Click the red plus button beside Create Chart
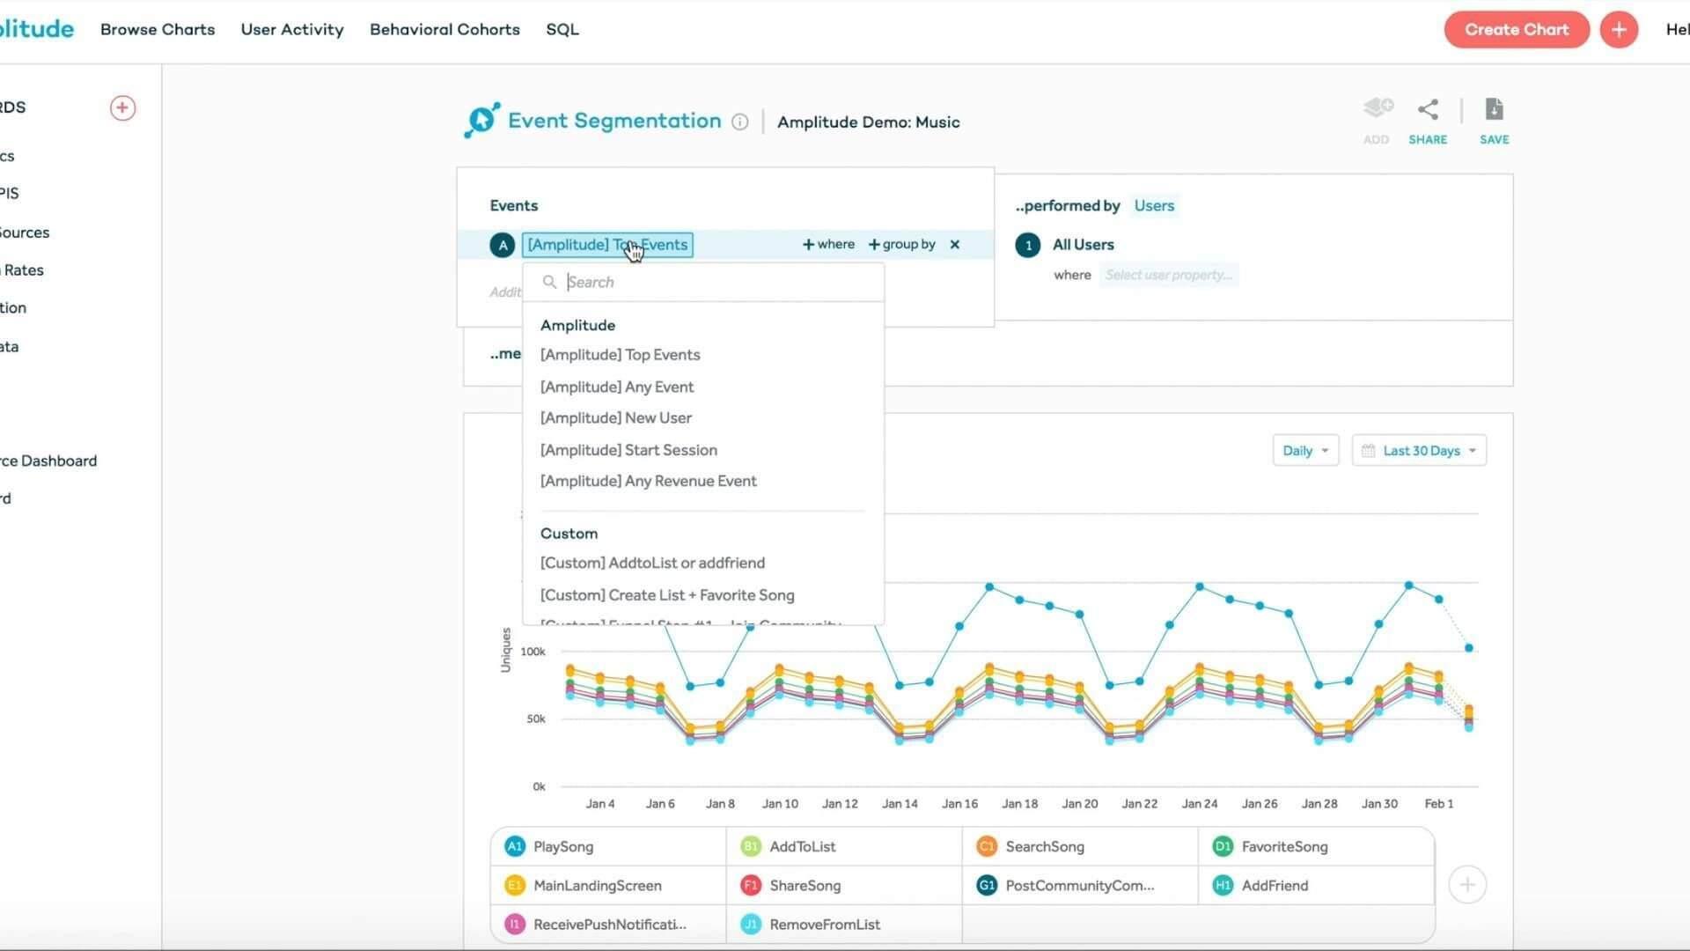Image resolution: width=1690 pixels, height=951 pixels. 1619,30
